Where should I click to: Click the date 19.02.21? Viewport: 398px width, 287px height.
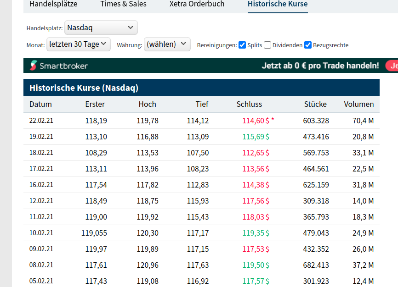(41, 137)
